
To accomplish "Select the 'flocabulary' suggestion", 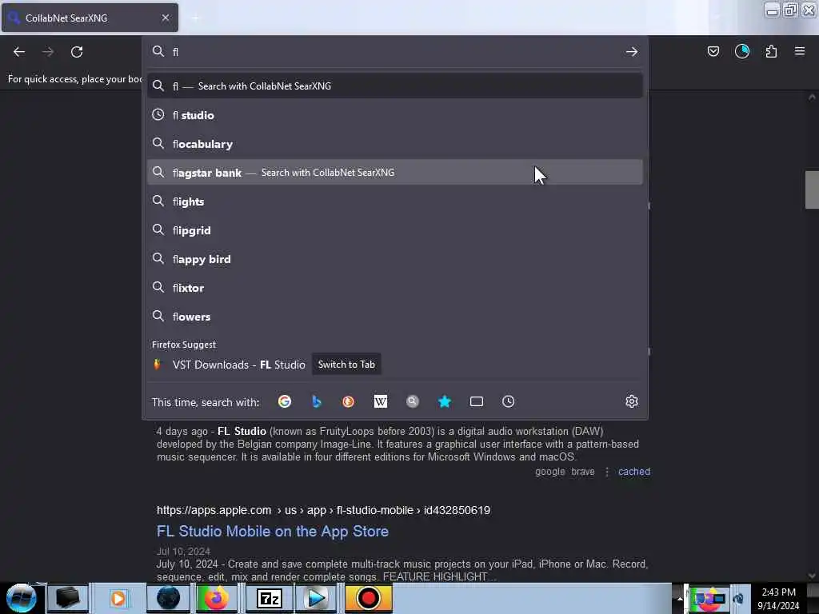I will 395,144.
